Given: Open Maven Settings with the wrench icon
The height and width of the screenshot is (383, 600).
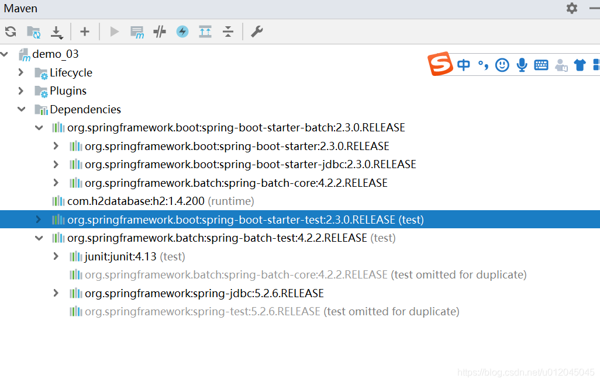Looking at the screenshot, I should point(256,32).
